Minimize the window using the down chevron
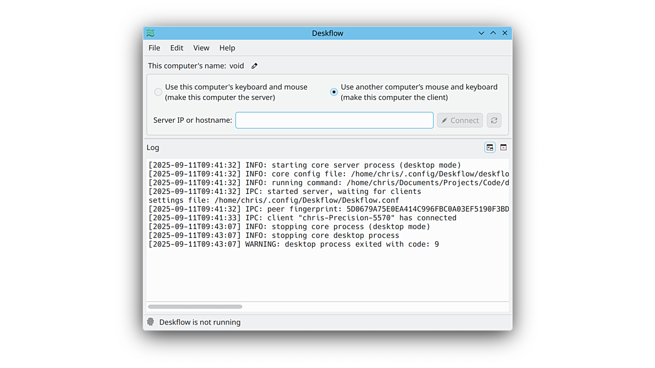Viewport: 655px width, 368px height. 481,33
